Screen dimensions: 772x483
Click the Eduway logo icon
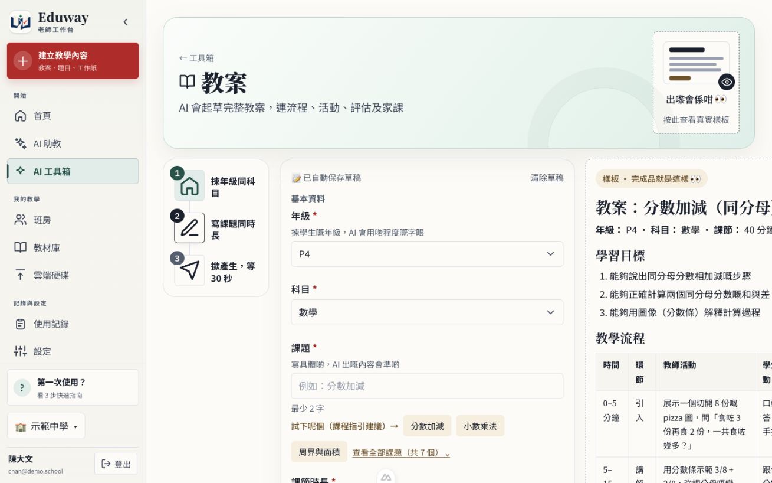click(x=21, y=22)
